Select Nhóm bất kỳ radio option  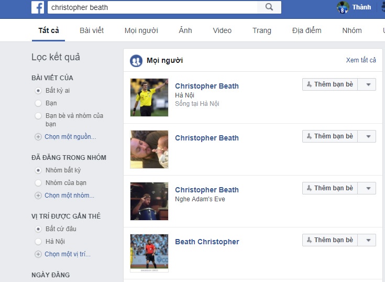click(x=38, y=170)
